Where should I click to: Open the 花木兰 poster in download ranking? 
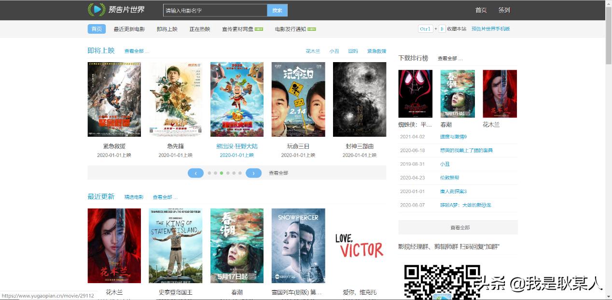coord(500,94)
